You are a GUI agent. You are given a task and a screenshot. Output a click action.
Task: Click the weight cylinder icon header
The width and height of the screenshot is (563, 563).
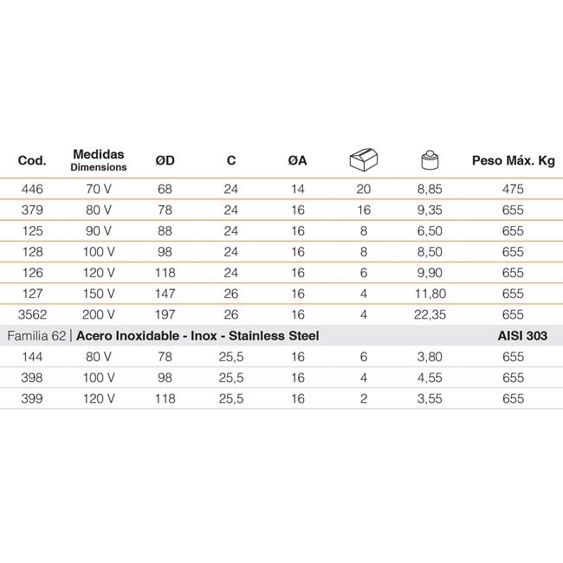(430, 159)
